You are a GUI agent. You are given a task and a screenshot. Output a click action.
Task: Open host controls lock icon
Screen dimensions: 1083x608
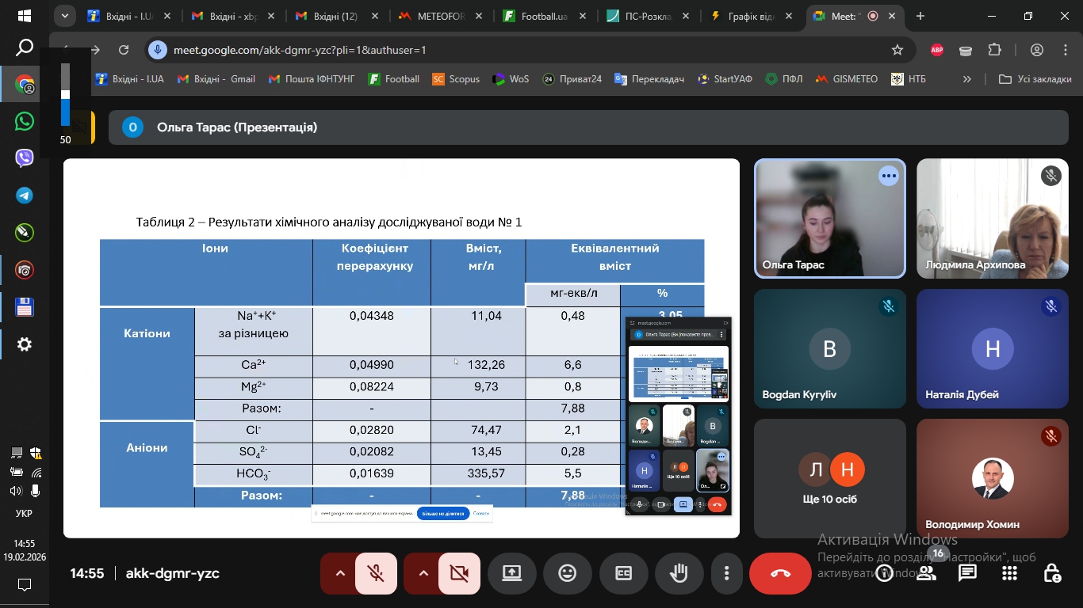click(x=1051, y=573)
